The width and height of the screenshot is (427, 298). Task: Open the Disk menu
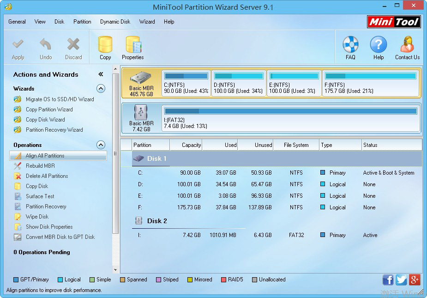pos(59,22)
